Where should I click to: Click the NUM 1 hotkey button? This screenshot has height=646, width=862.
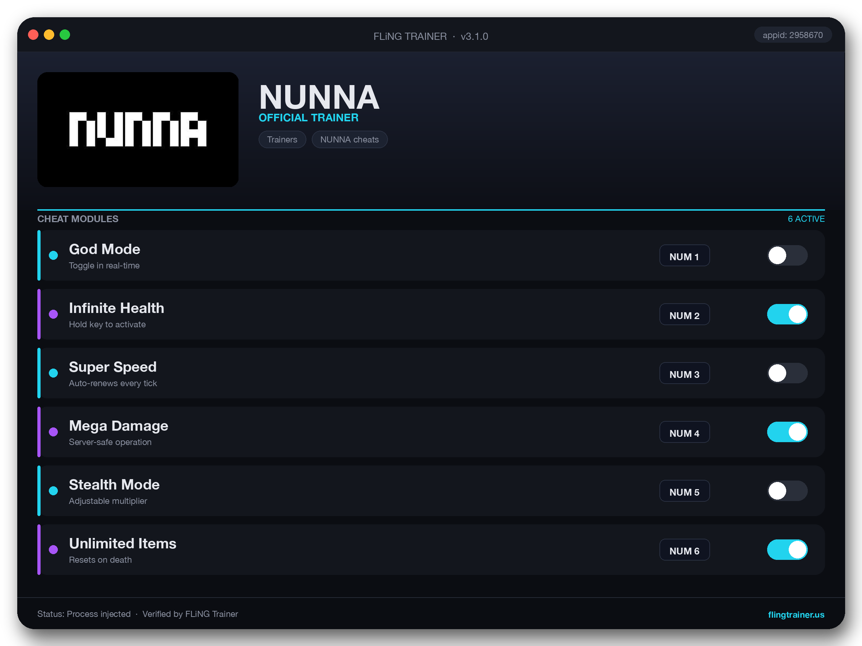pos(684,256)
